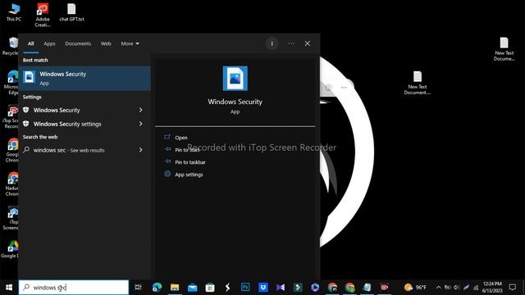Open Dropbox from the taskbar

coord(263,288)
